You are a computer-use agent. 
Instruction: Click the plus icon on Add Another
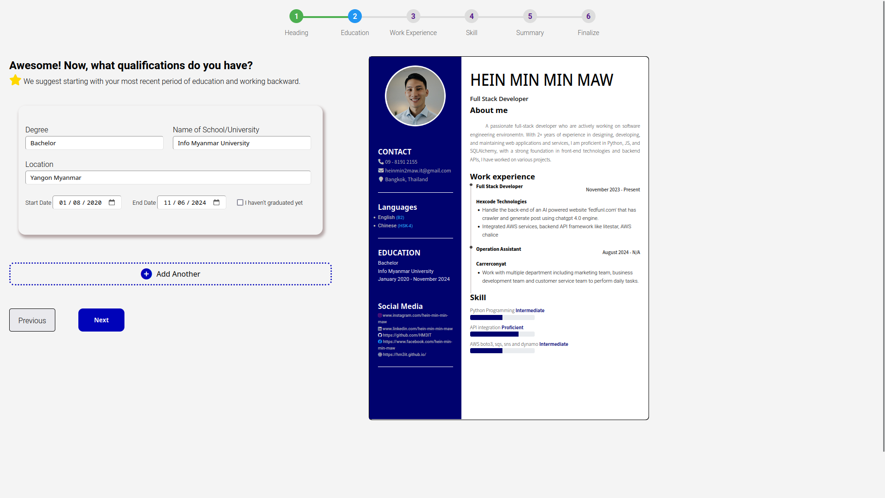point(147,274)
